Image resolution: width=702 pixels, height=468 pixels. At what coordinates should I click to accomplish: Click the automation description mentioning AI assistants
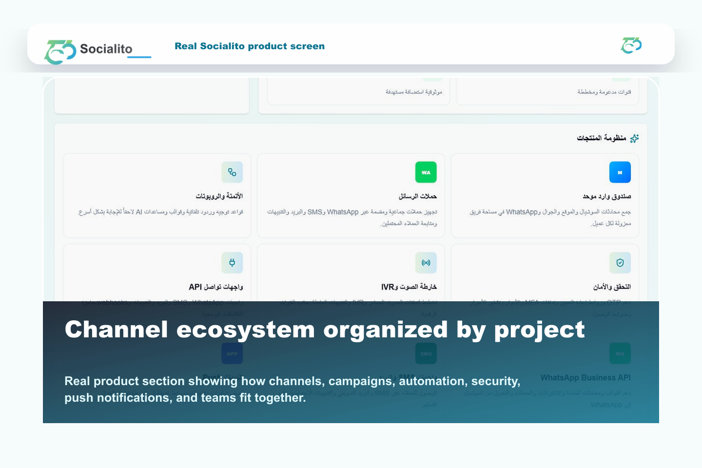[x=160, y=212]
